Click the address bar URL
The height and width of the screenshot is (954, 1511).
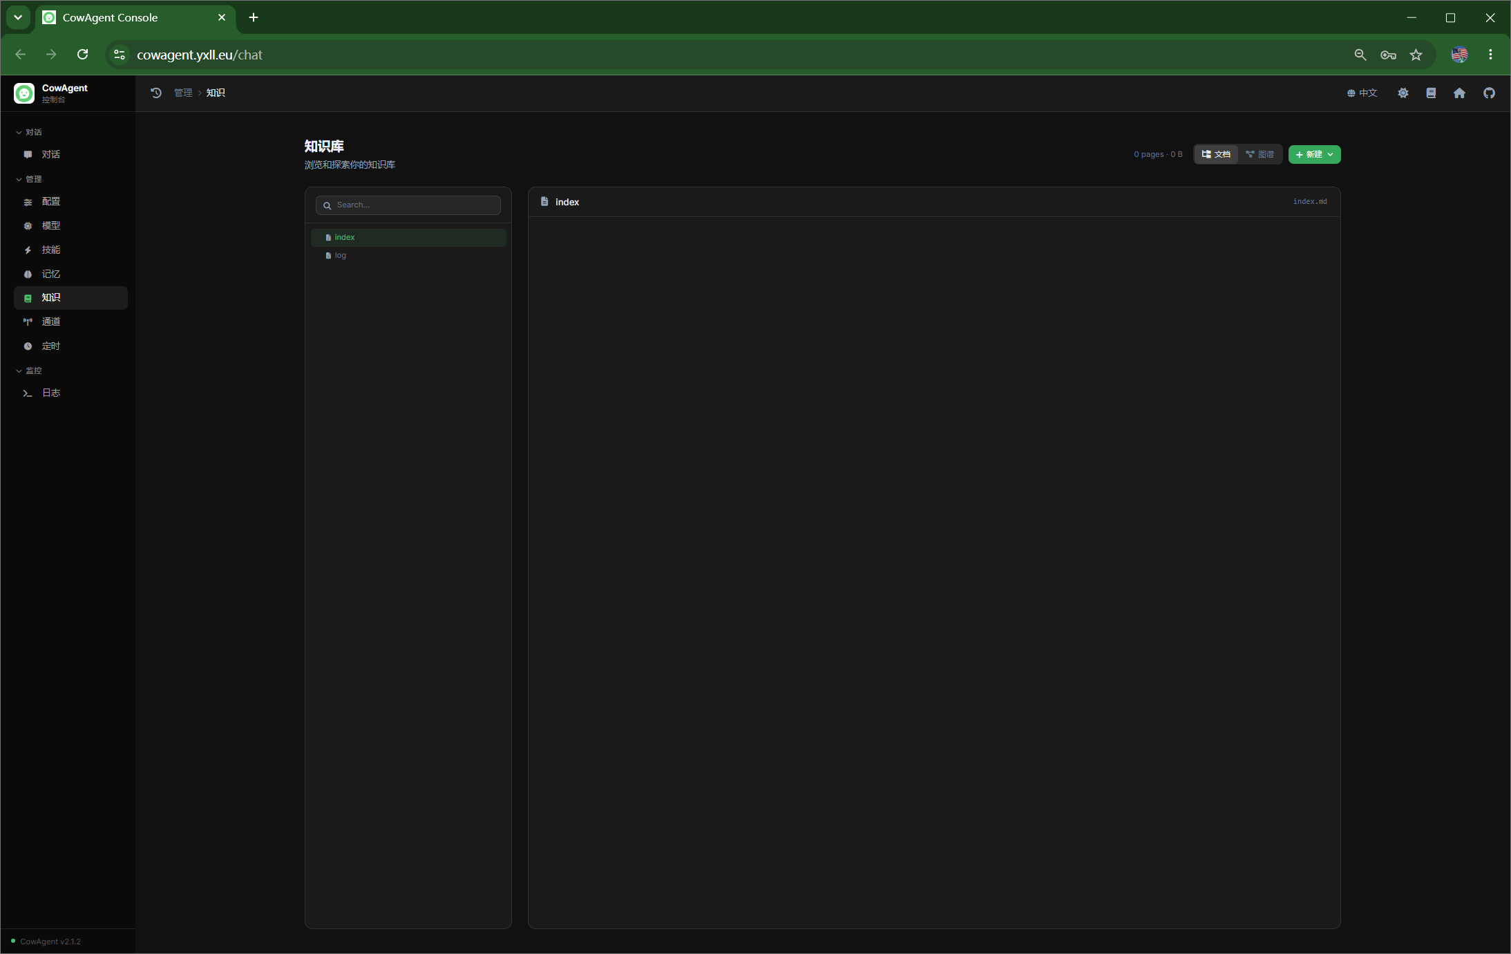point(200,55)
